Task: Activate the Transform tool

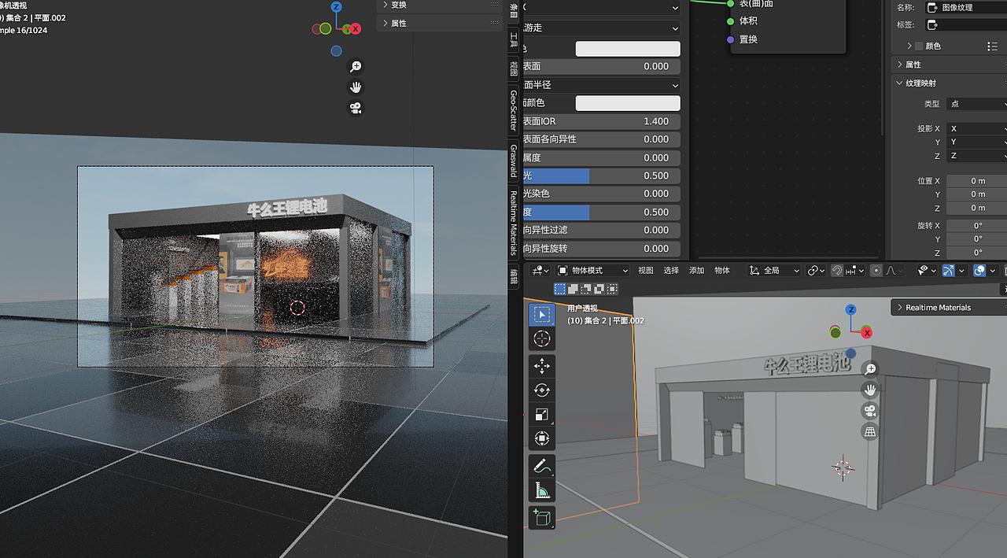Action: 542,439
